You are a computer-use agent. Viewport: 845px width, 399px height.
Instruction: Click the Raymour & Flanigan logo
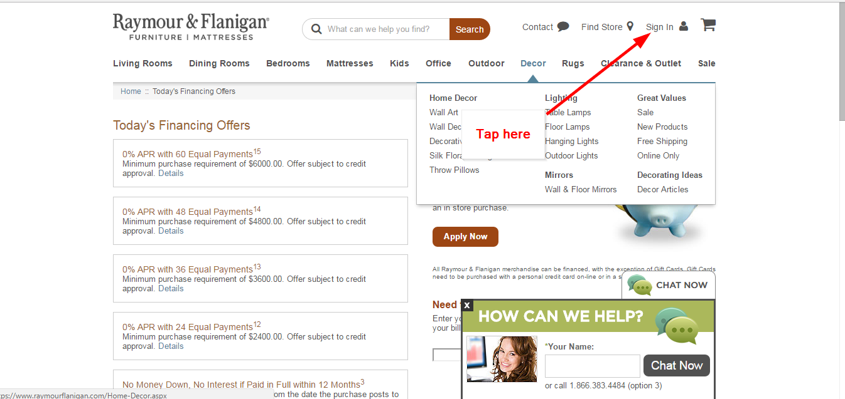(191, 28)
